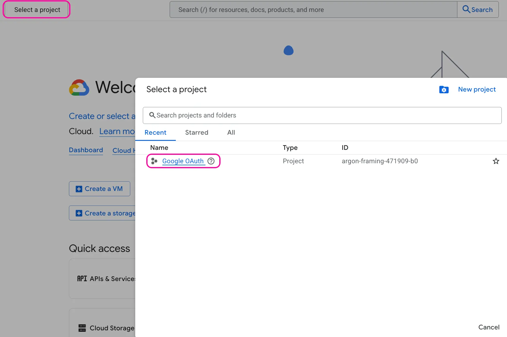Click the help icon beside Google OAuth
This screenshot has width=507, height=337.
click(211, 161)
